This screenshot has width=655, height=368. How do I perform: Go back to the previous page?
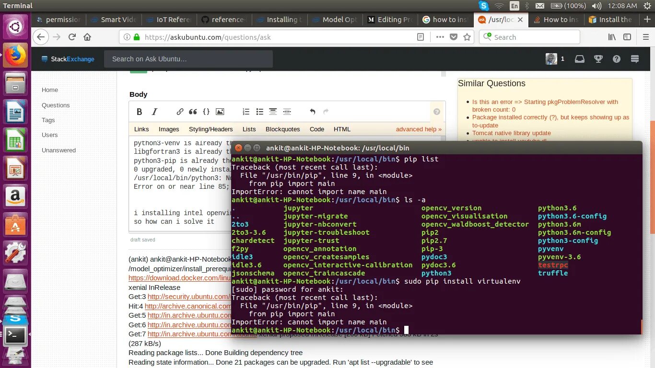click(x=40, y=37)
